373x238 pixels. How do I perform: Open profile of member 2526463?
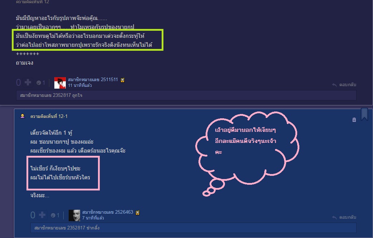click(108, 212)
